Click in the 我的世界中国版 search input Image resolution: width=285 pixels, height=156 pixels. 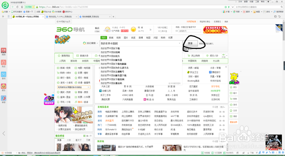tap(139, 43)
